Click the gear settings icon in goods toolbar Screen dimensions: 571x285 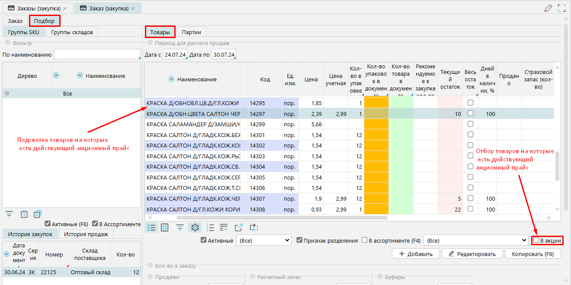[195, 227]
